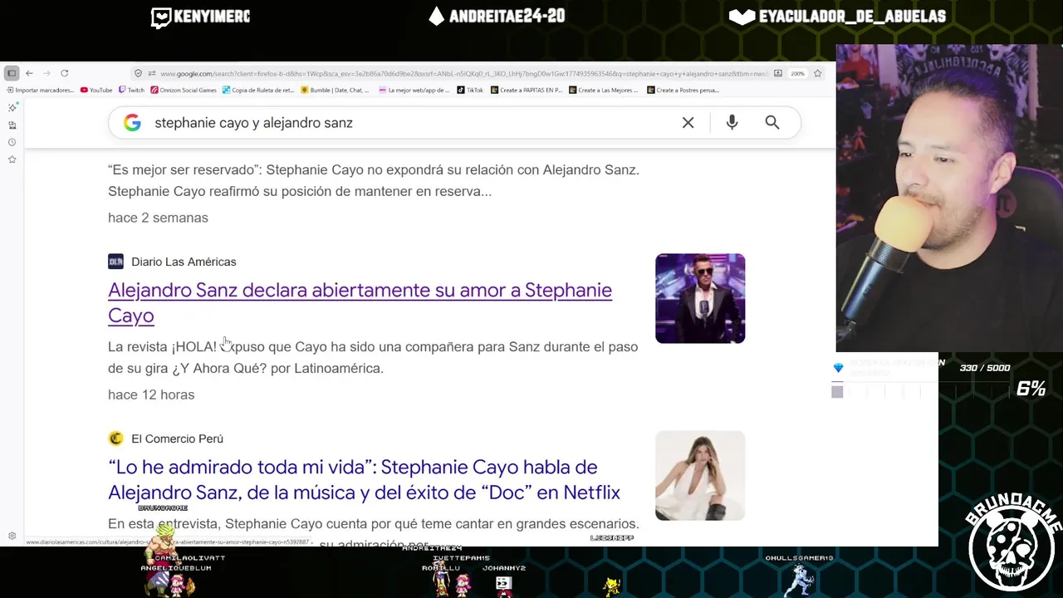Open bookmarks star icon in sidebar
Screen dimensions: 1063x598
[x=12, y=159]
